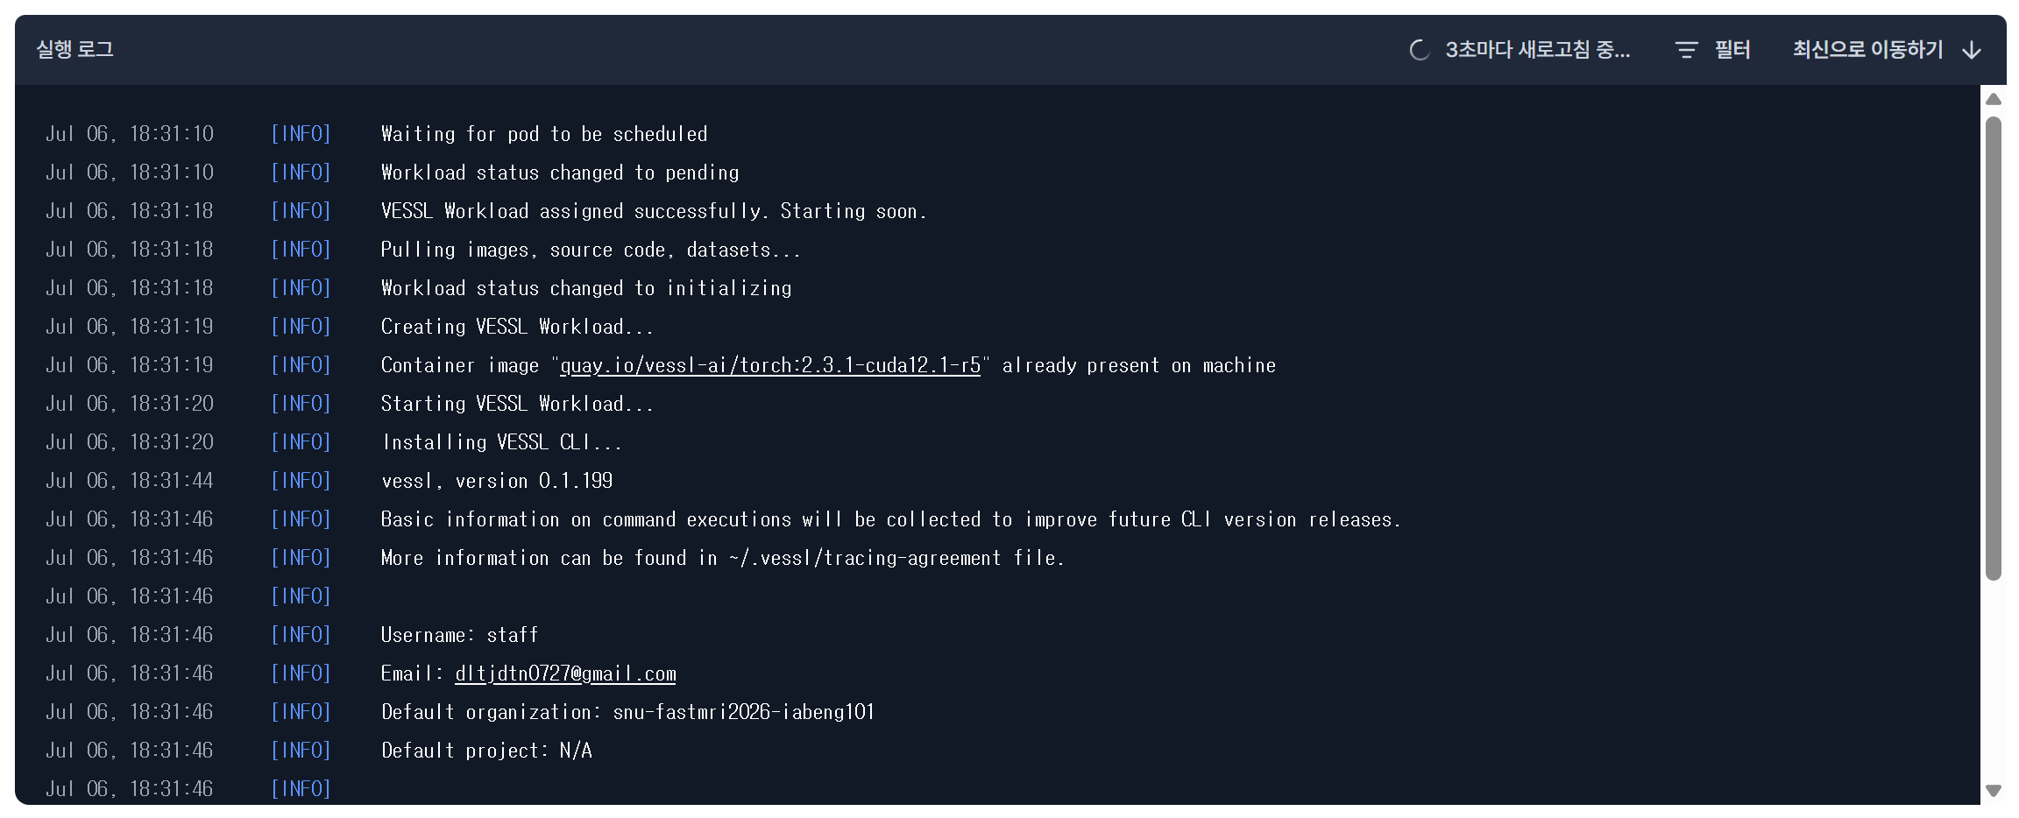
Task: Click the 실행 로그 panel title
Action: (75, 50)
